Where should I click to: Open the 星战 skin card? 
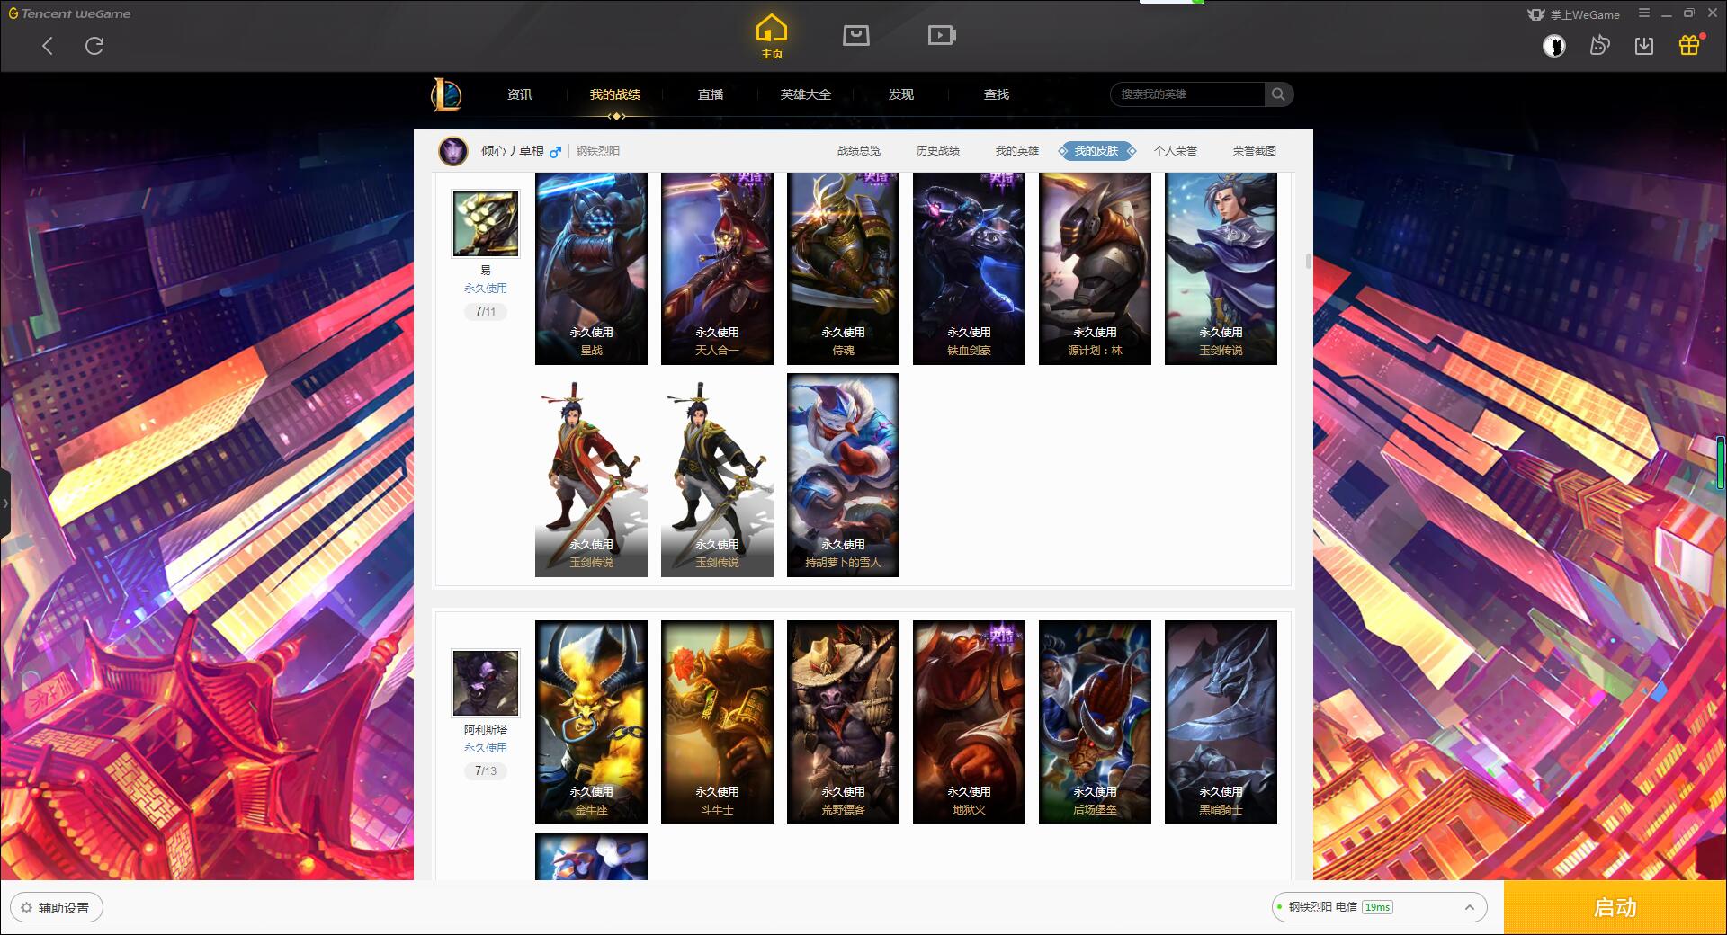tap(591, 269)
